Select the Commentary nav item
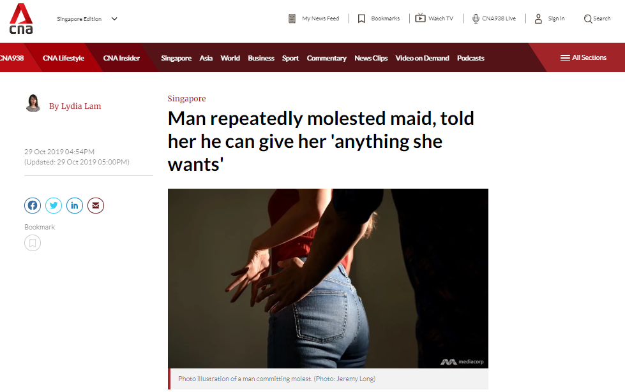 (x=326, y=58)
